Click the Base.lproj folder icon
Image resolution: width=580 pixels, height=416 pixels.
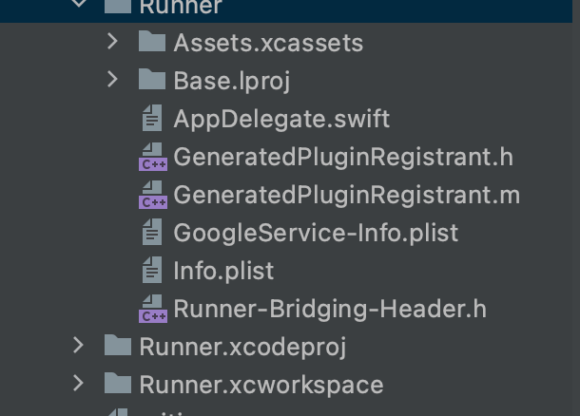(x=152, y=79)
